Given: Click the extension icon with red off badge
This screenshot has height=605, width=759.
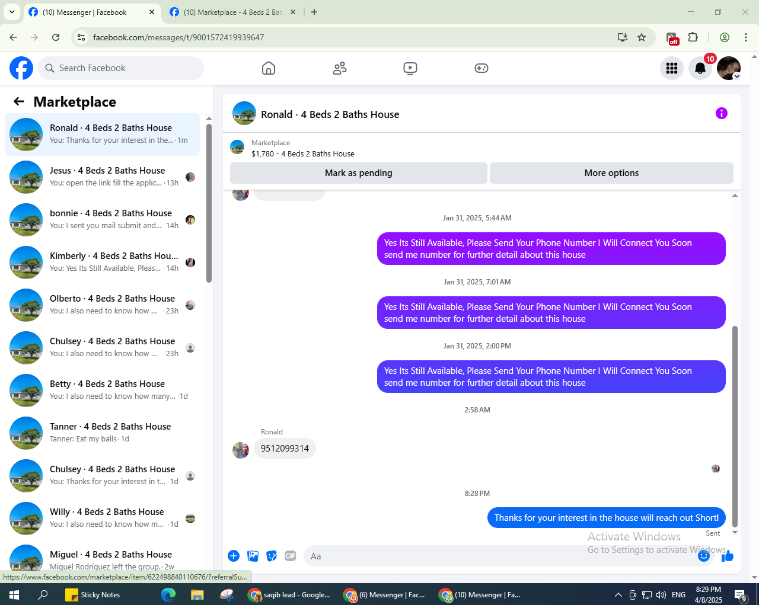Looking at the screenshot, I should (x=672, y=39).
